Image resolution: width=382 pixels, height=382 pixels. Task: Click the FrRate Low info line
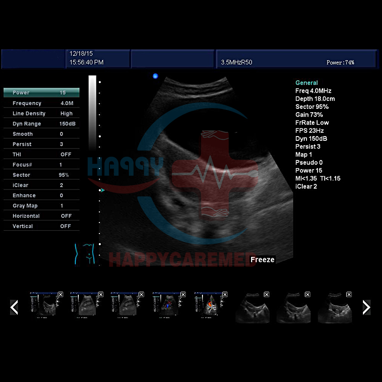point(312,123)
